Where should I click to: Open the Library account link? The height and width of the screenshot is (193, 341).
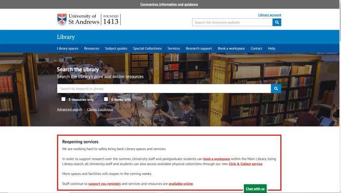pyautogui.click(x=270, y=15)
